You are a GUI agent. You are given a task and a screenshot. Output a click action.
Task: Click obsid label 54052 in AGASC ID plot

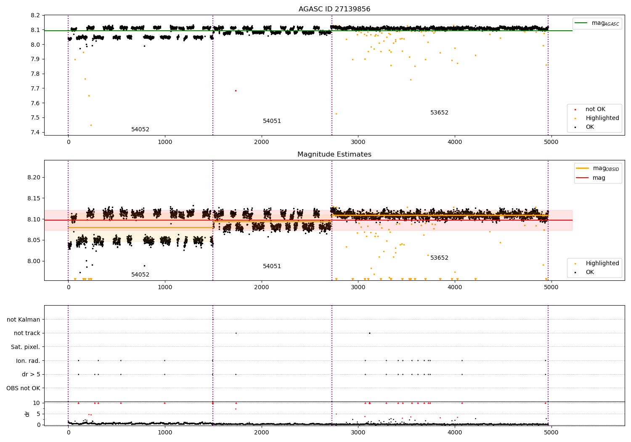140,130
